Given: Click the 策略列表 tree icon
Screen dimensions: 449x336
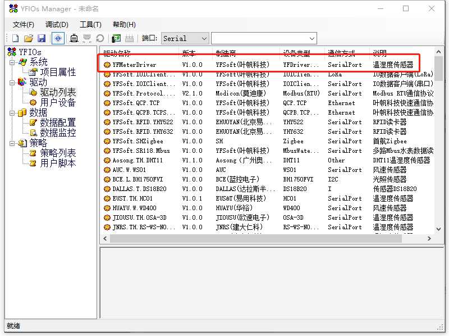Looking at the screenshot, I should pyautogui.click(x=33, y=153).
